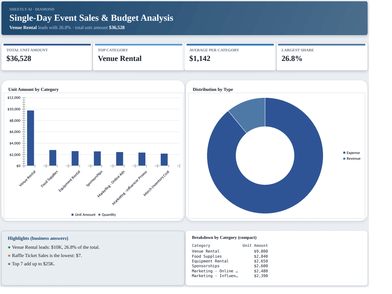Click the Venue Rental x-axis label

click(x=27, y=179)
